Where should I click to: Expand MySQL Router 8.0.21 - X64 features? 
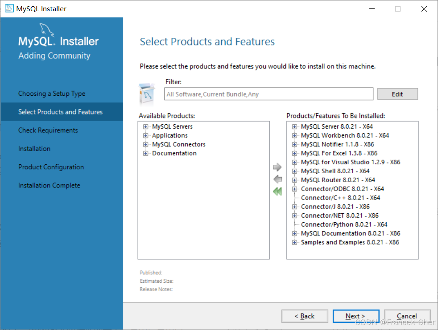tap(294, 180)
